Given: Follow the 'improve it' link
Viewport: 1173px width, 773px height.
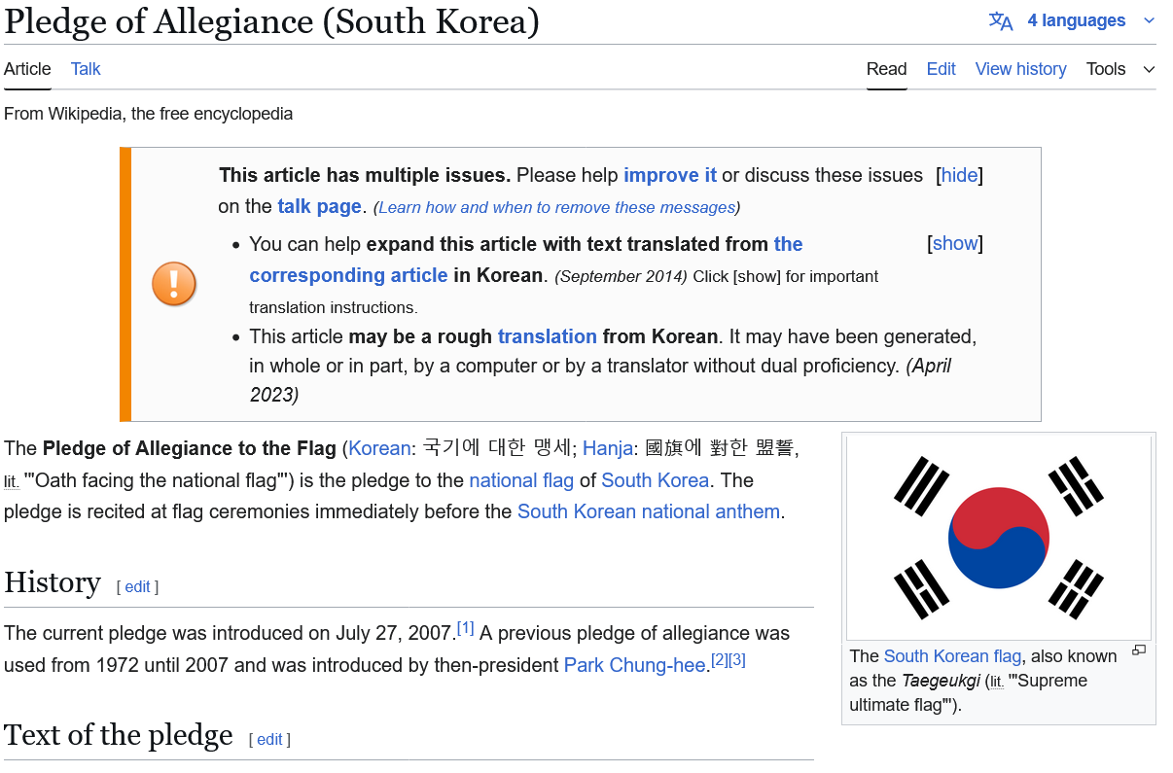Looking at the screenshot, I should tap(670, 175).
